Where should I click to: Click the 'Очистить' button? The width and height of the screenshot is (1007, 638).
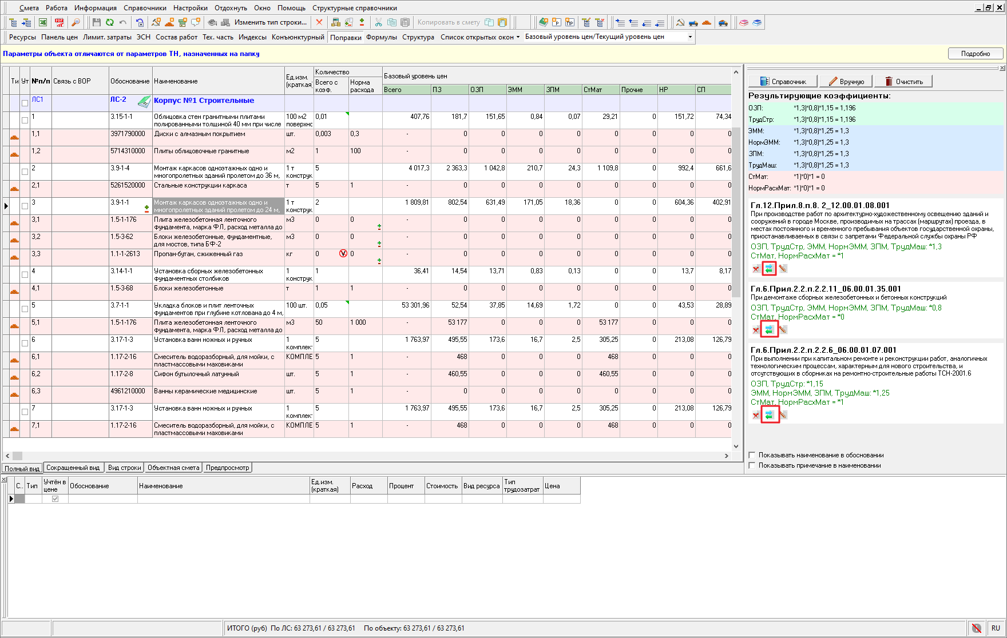point(903,81)
